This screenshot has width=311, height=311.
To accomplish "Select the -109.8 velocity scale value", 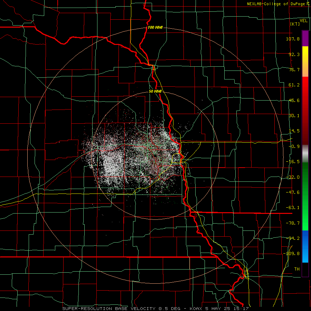I will tap(291, 254).
